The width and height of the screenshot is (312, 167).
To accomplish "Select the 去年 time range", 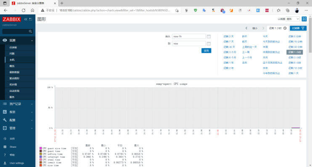I will (244, 63).
